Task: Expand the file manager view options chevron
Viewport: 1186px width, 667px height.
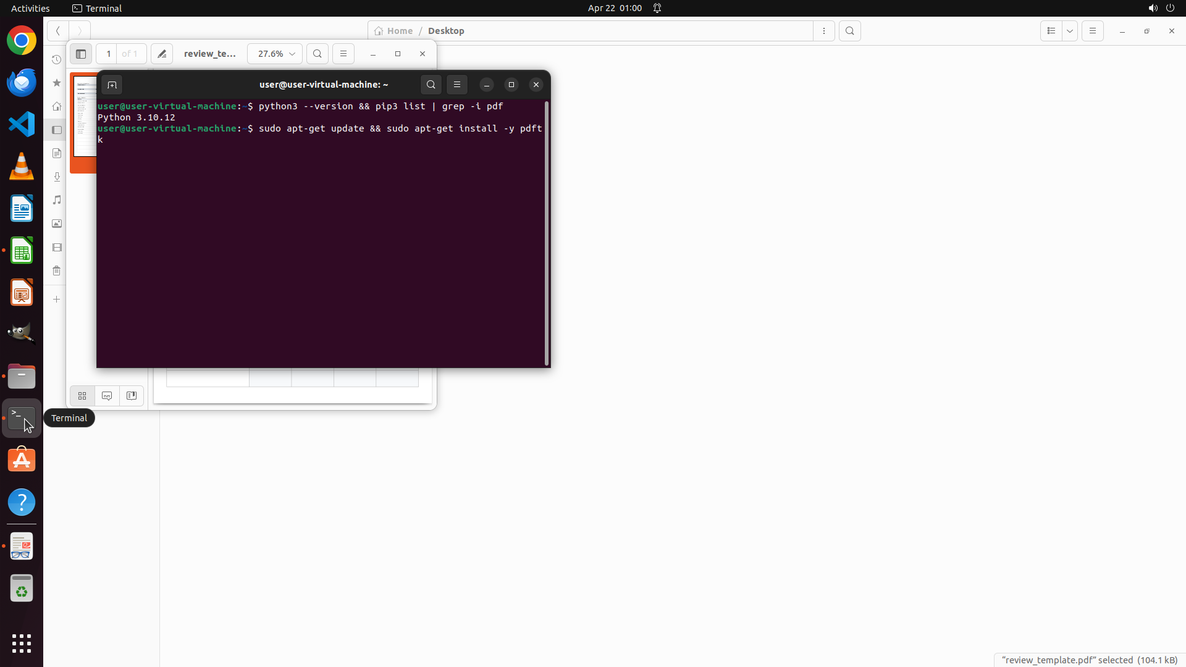Action: coord(1070,31)
